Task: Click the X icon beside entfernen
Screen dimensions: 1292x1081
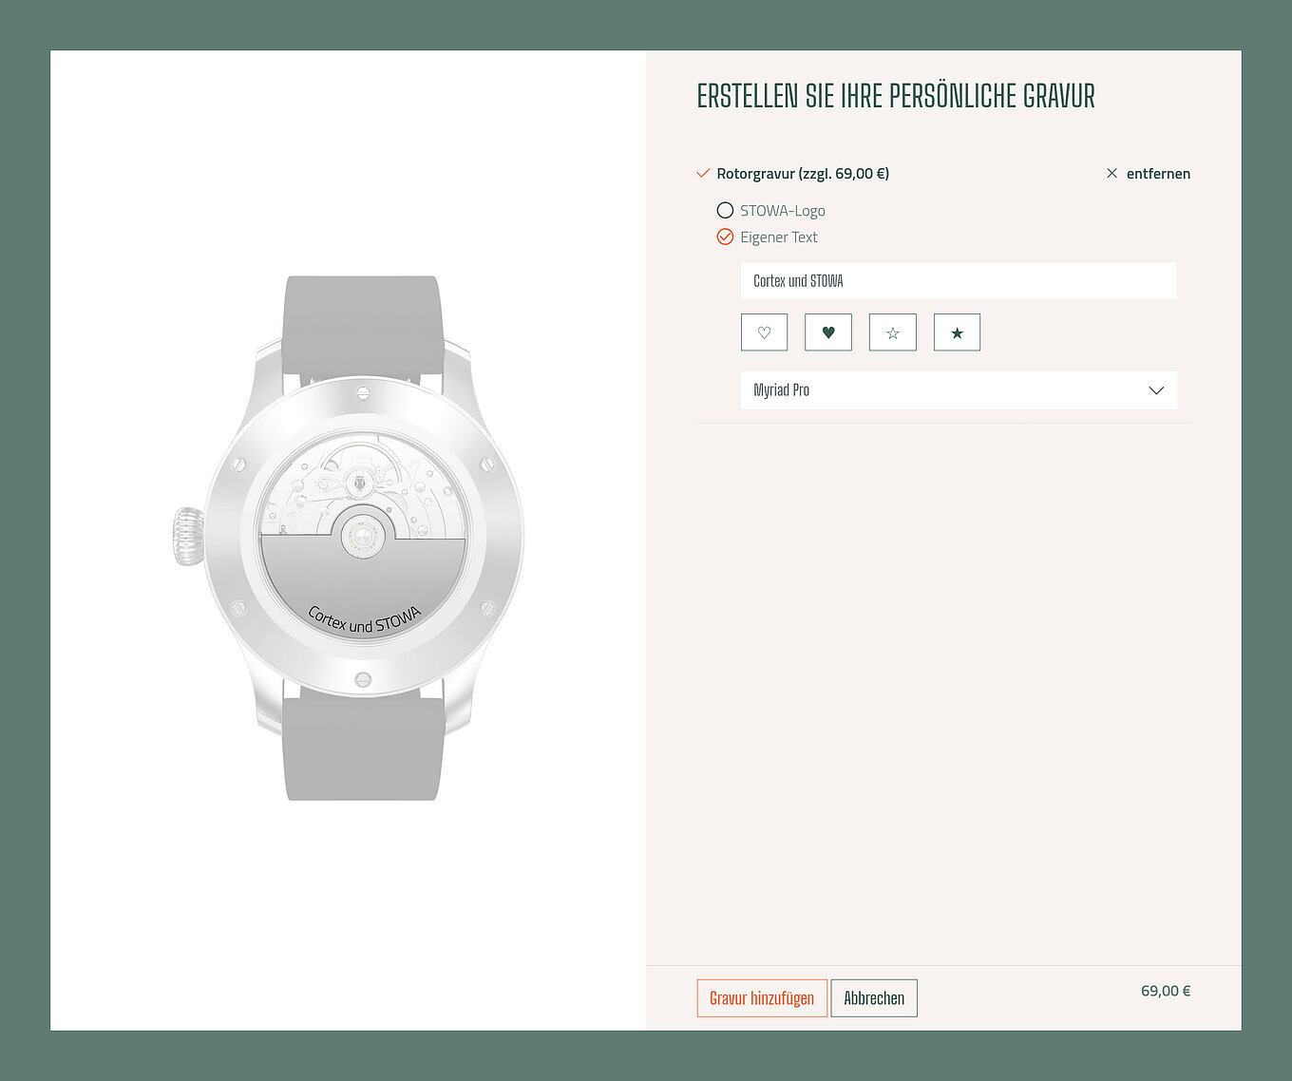Action: click(x=1111, y=173)
